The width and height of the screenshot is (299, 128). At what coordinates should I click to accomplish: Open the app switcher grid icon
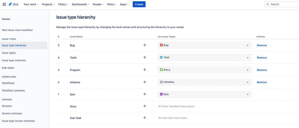[x=4, y=4]
